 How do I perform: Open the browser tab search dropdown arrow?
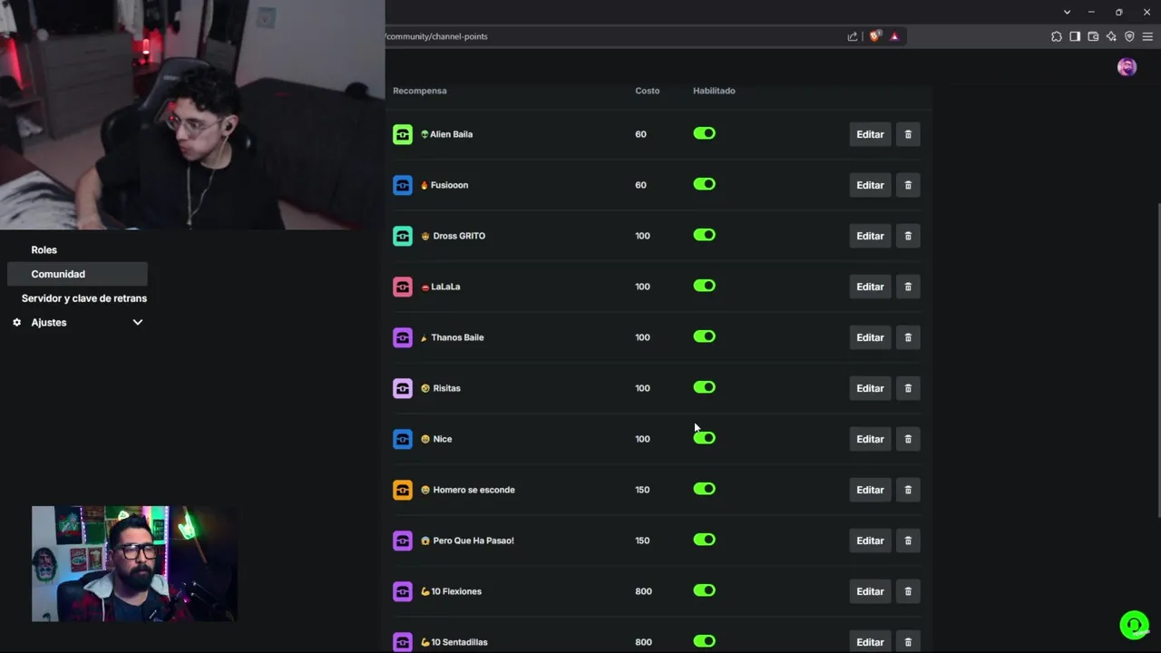[1067, 12]
